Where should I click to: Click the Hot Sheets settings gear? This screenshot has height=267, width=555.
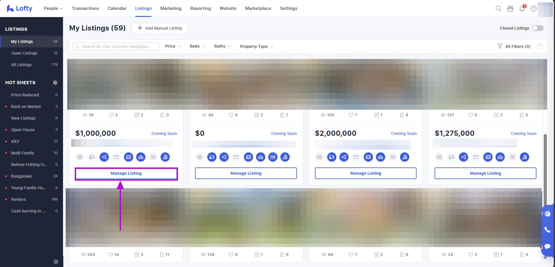[55, 83]
